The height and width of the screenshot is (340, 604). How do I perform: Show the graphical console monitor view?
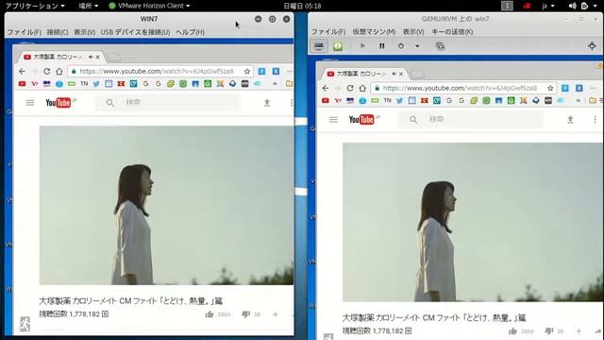[x=319, y=46]
